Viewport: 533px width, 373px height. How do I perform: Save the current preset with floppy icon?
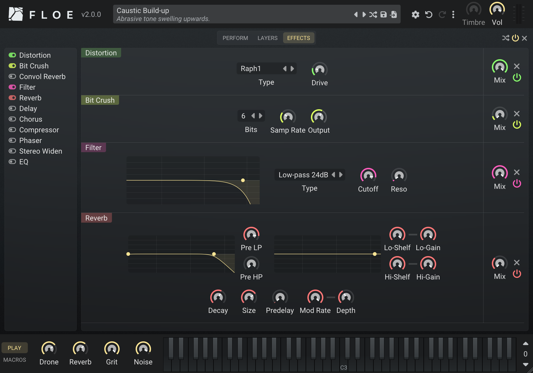pyautogui.click(x=383, y=14)
